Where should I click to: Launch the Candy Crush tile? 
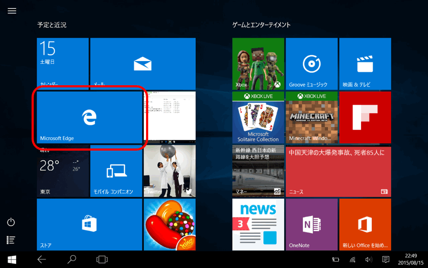pos(170,225)
